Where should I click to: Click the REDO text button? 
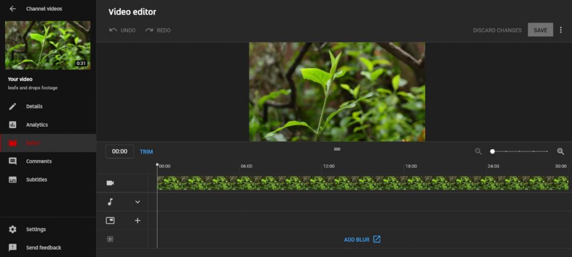point(164,30)
